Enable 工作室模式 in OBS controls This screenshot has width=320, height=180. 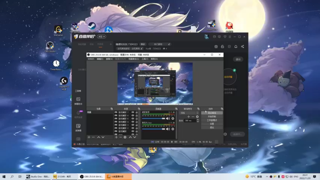coord(212,120)
